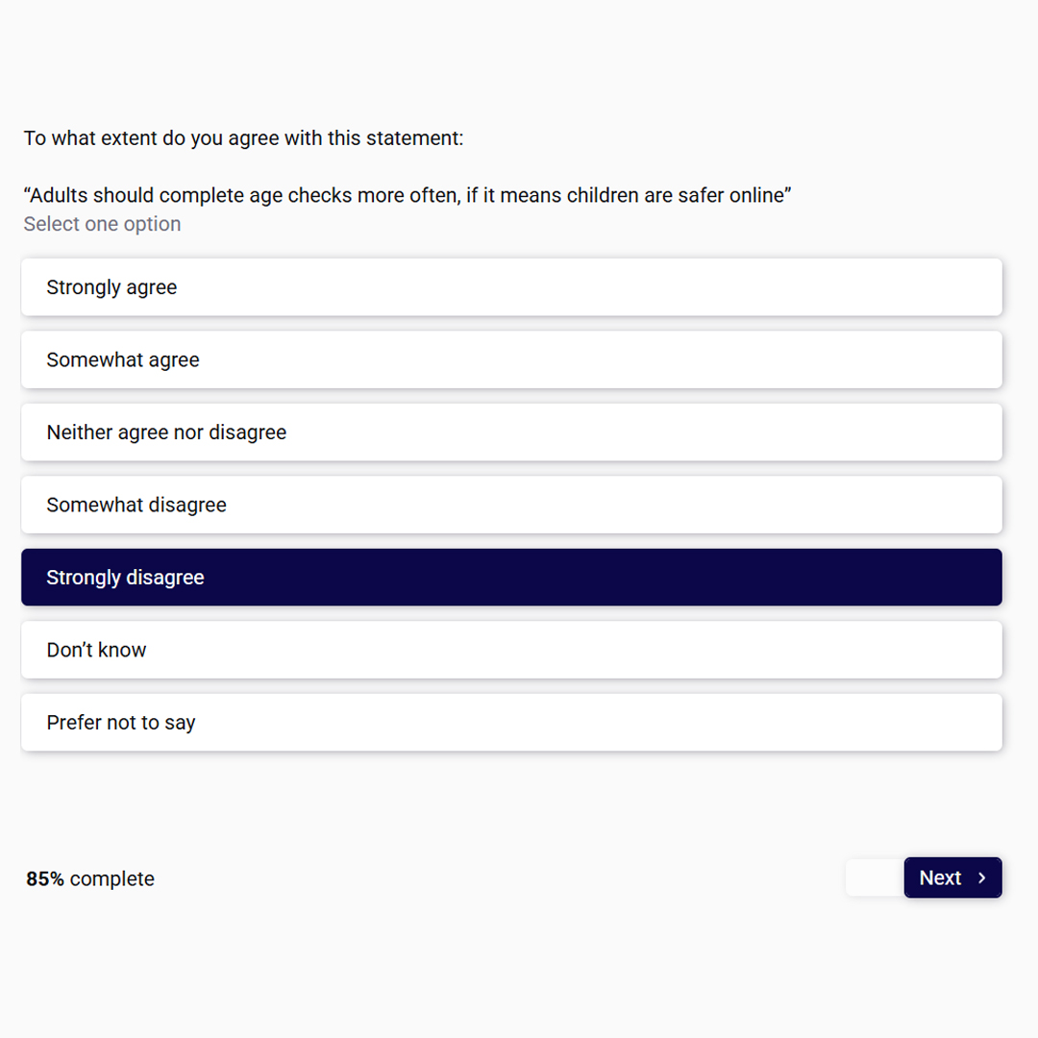The image size is (1038, 1038).
Task: Click the Next button
Action: click(x=952, y=877)
